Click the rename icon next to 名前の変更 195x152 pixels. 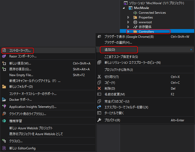tap(99, 94)
